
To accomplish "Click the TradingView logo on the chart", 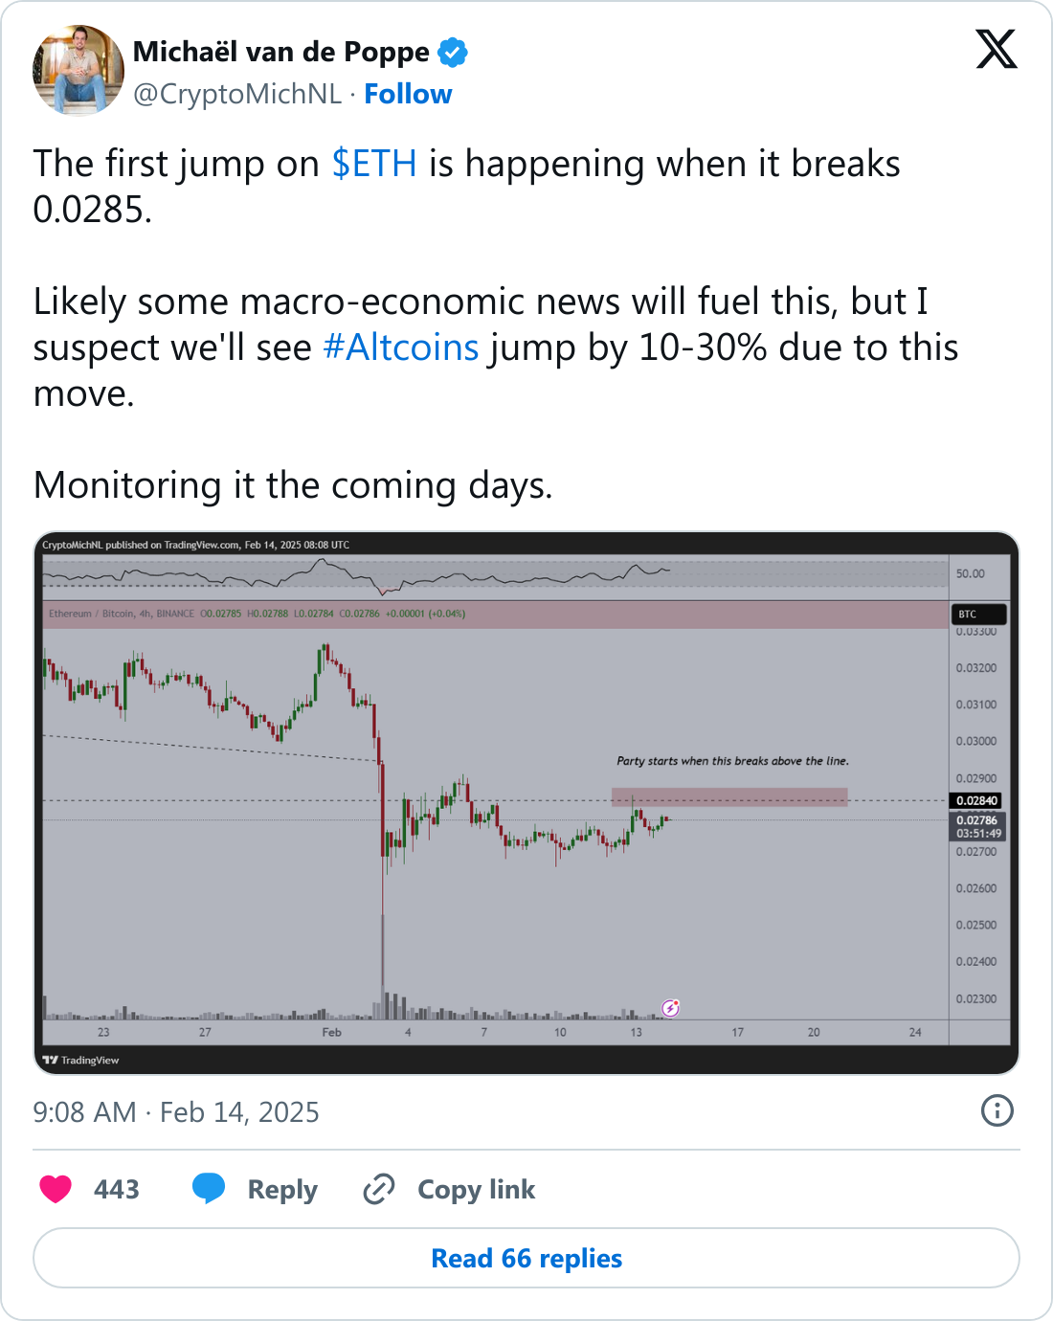I will tap(80, 1060).
